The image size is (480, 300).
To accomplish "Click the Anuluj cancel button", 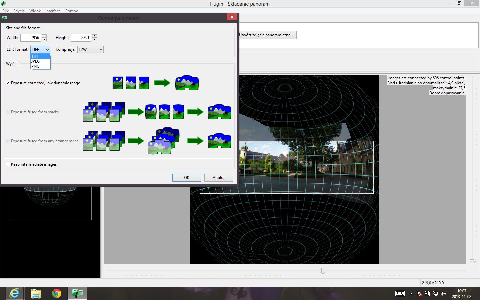I will pos(218,178).
